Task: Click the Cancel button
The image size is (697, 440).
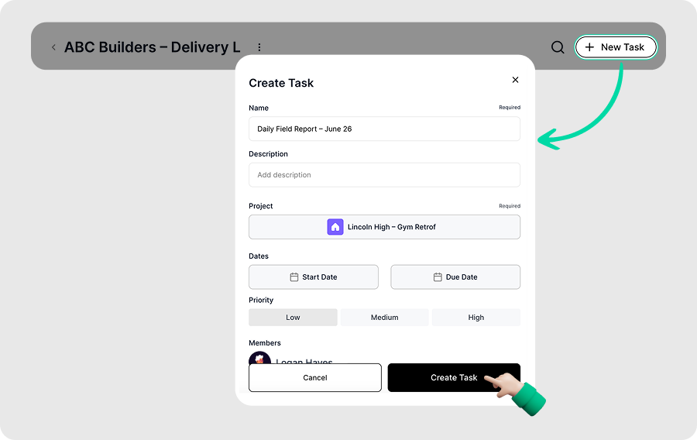Action: (315, 378)
